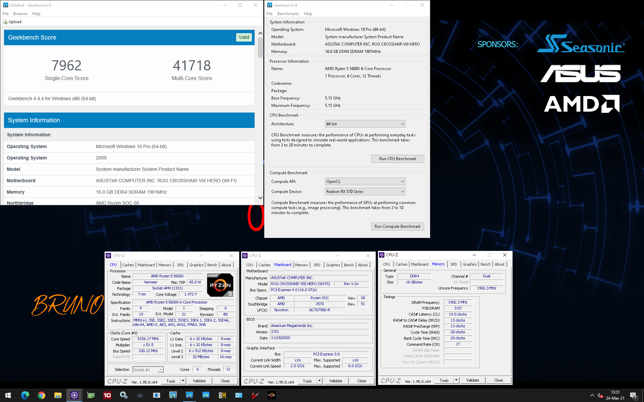Viewport: 644px width, 402px height.
Task: Open Graphics tab in CPU-Z Mainboard window
Action: coord(333,265)
